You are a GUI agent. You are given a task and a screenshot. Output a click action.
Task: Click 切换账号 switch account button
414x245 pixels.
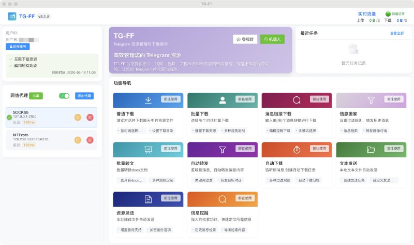(x=18, y=47)
